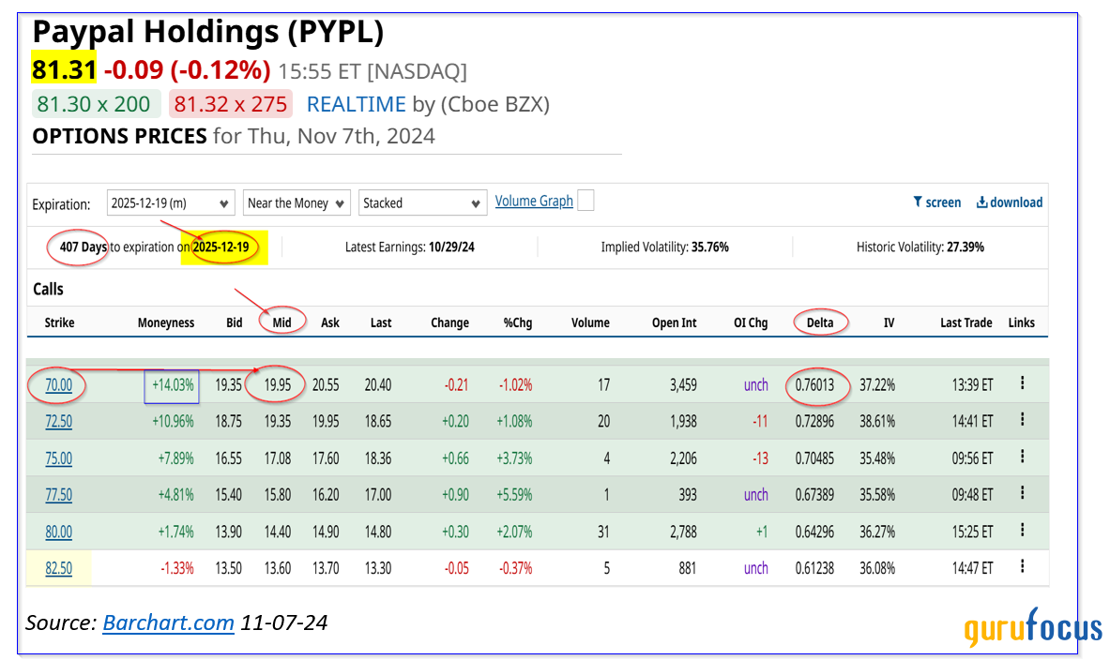The width and height of the screenshot is (1110, 660).
Task: Click the 81.32 x 275 ask quote
Action: pos(231,104)
